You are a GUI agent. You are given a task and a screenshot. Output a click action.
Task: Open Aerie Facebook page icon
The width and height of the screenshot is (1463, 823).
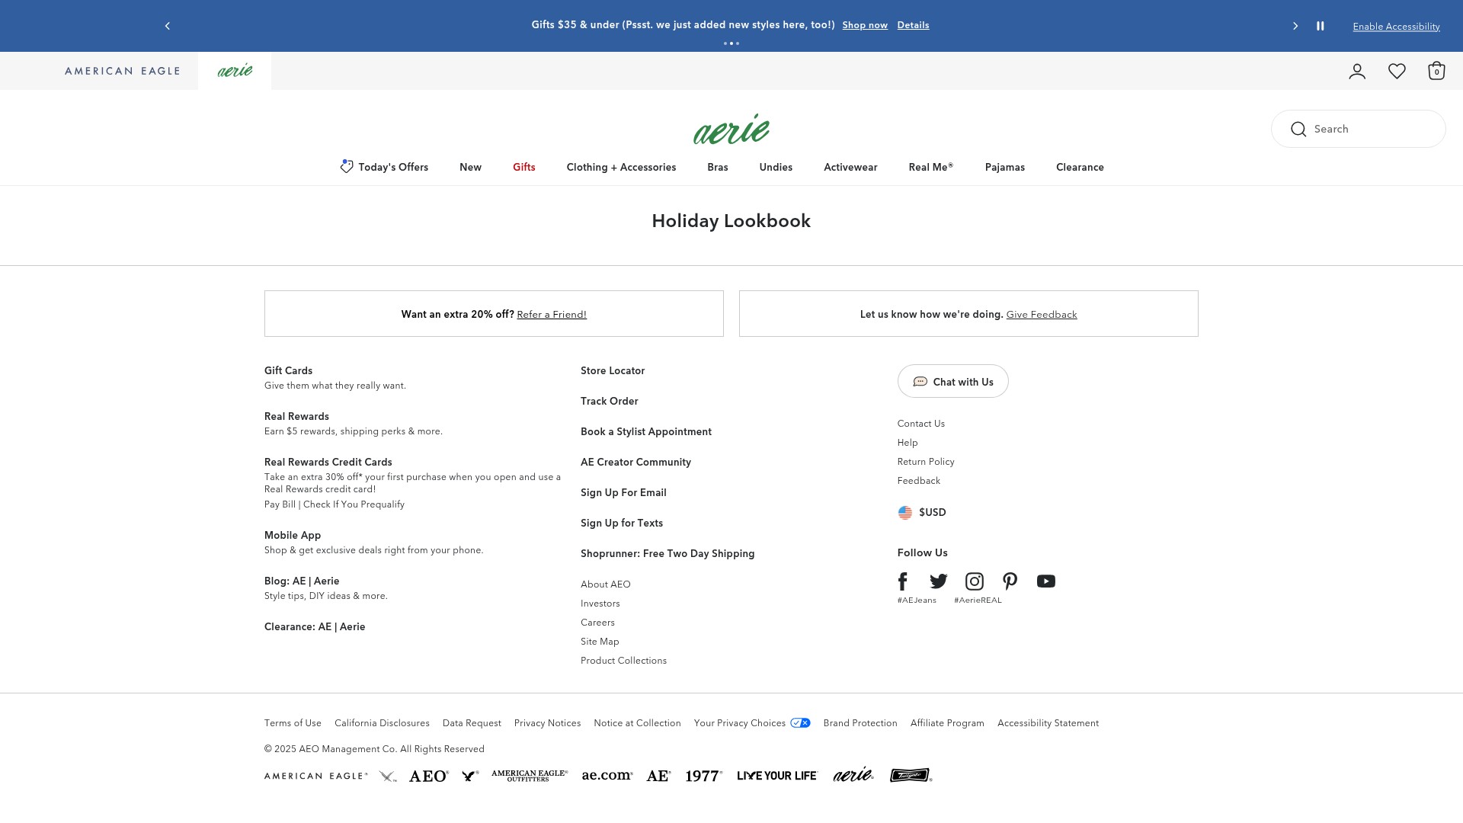tap(903, 581)
